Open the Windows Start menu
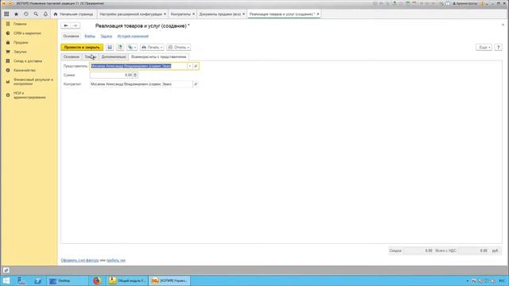 tap(6, 280)
